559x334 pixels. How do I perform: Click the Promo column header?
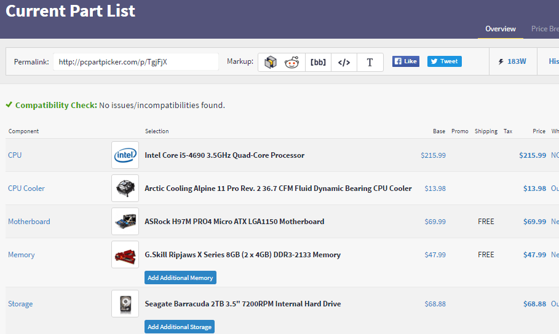coord(460,131)
